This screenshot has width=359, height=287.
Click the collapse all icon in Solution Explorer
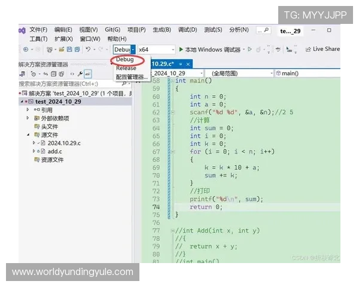[53, 74]
